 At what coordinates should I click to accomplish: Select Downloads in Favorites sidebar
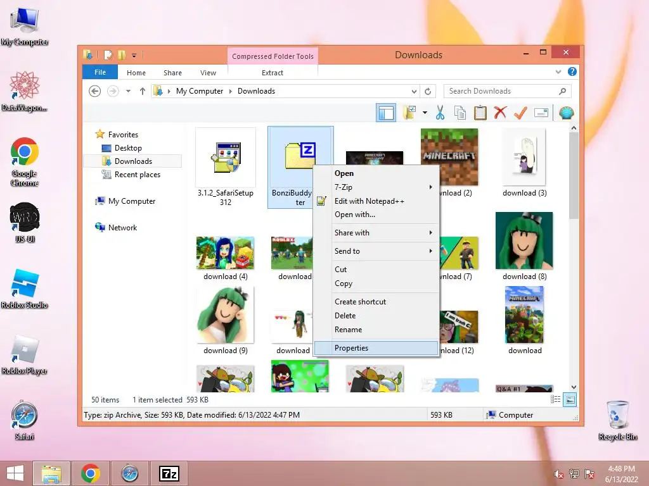tap(133, 161)
